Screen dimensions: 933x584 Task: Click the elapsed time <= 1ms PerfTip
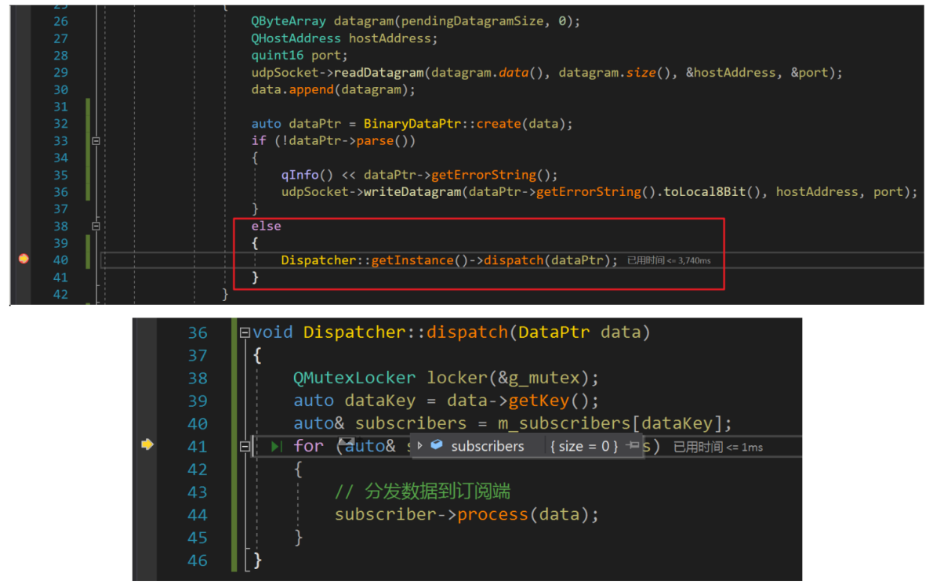pos(718,447)
